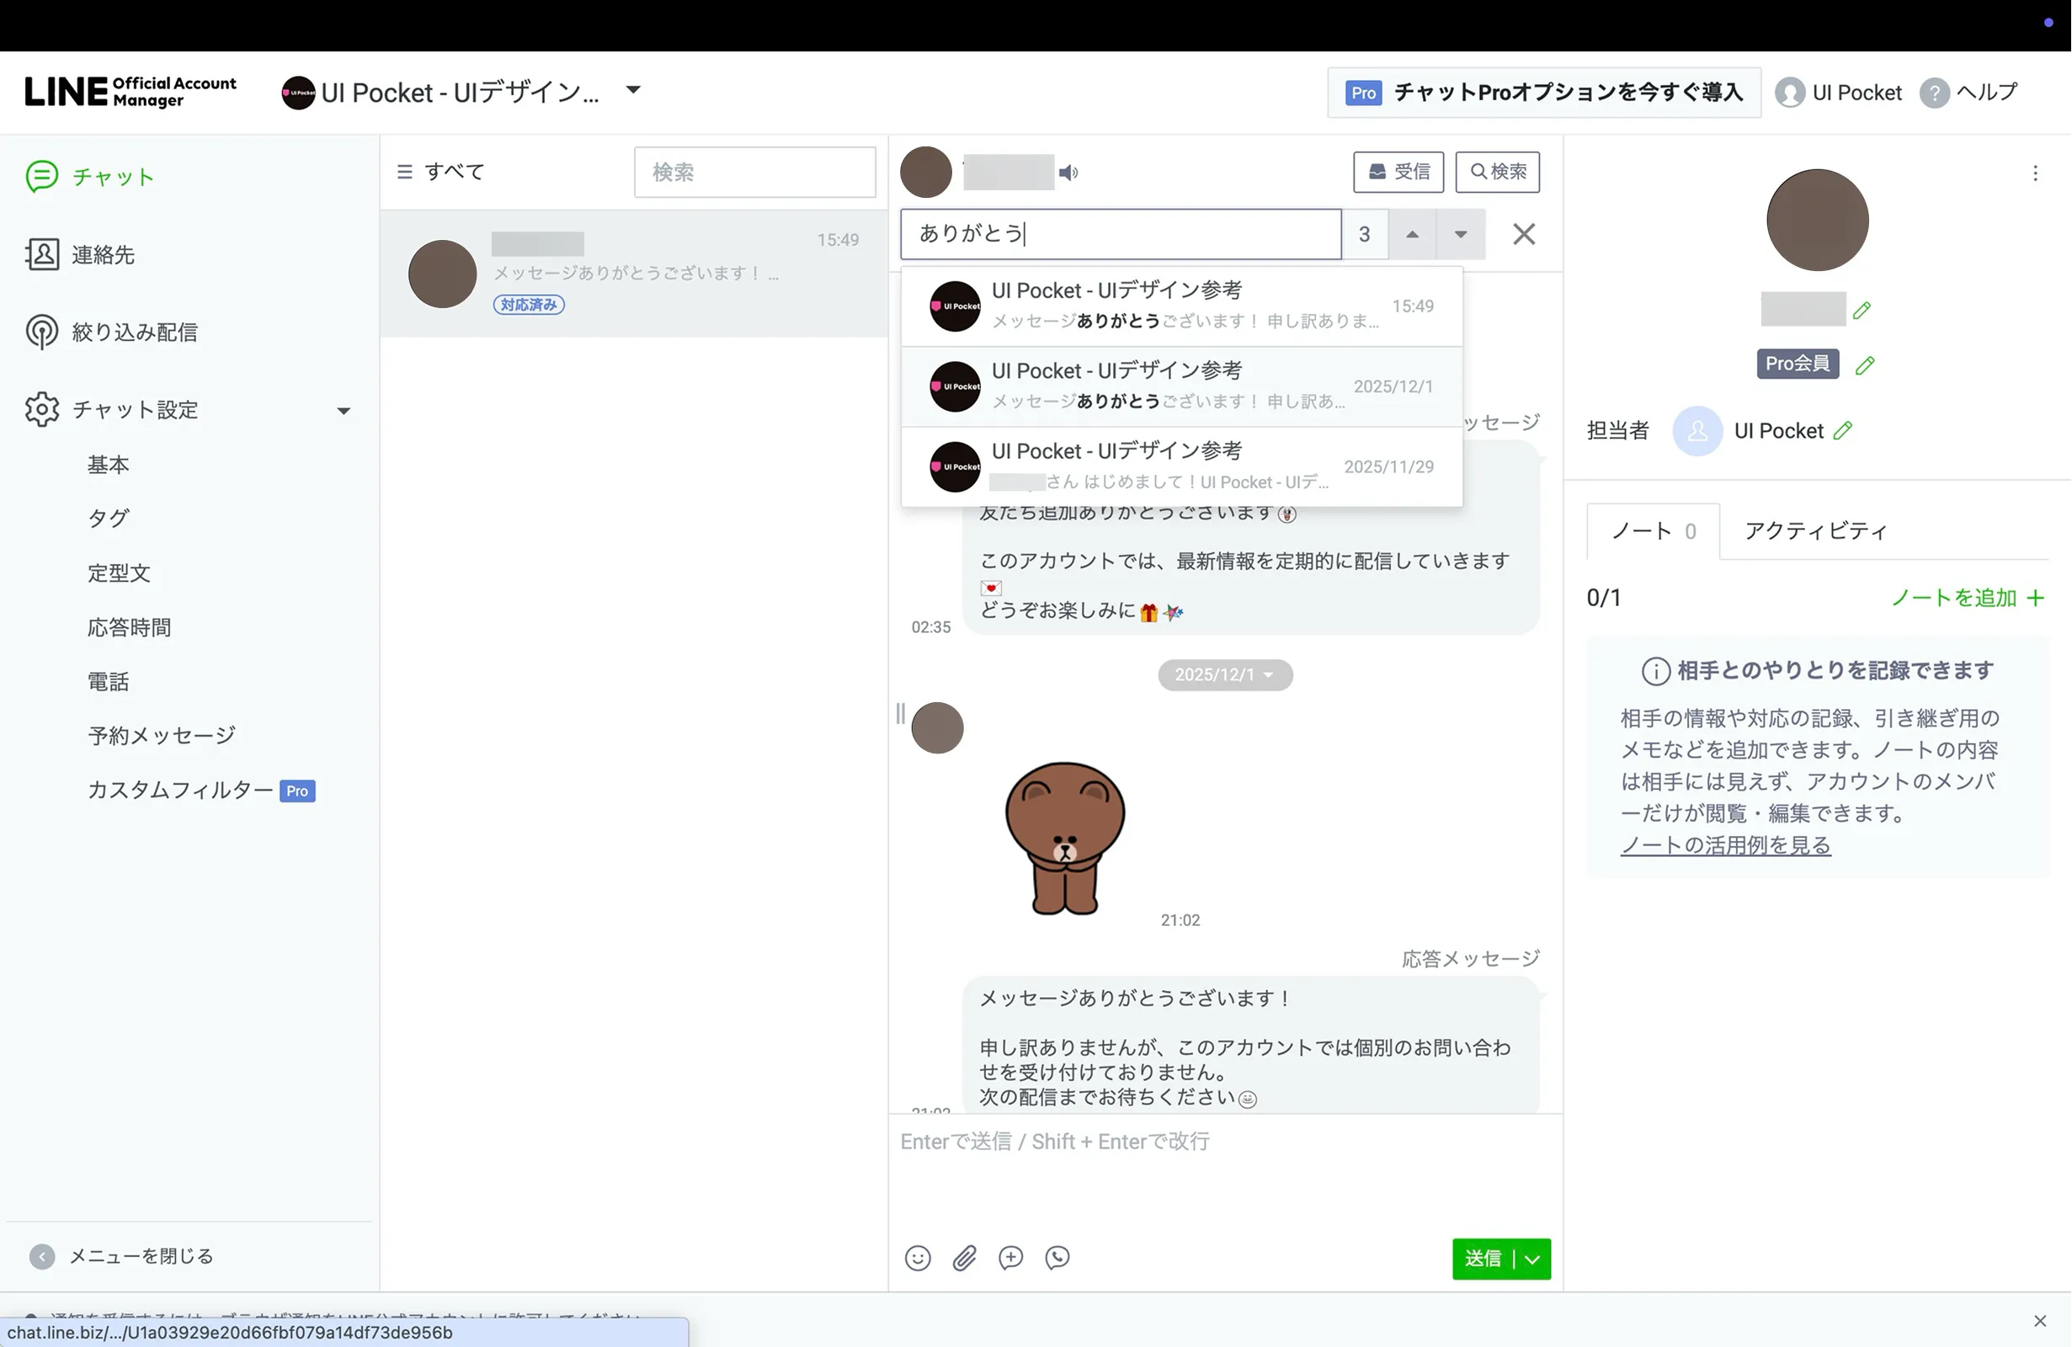Open account switcher dropdown next to UI Pocket

click(x=633, y=90)
